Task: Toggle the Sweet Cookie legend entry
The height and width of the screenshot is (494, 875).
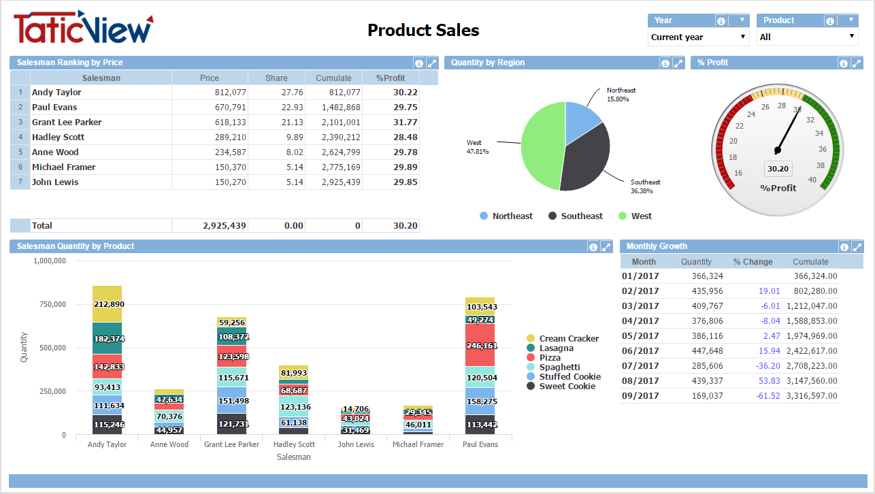Action: (x=573, y=386)
